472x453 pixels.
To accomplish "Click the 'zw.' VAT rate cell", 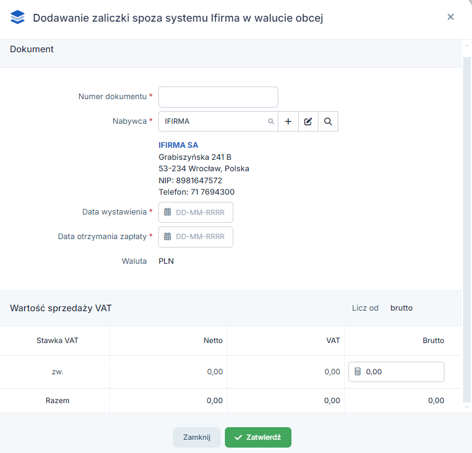I will click(x=58, y=372).
